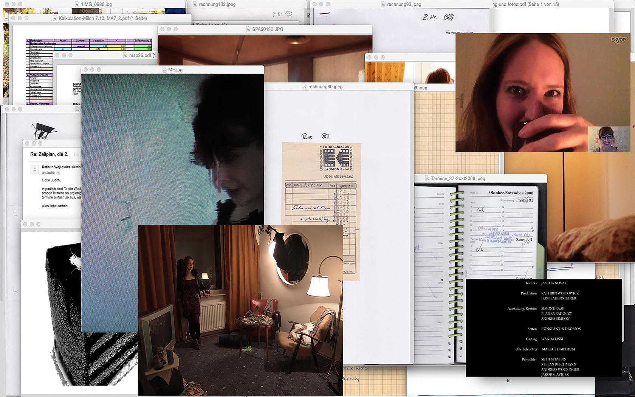
Task: Click the SPA50132.JPG window title
Action: pos(268,29)
